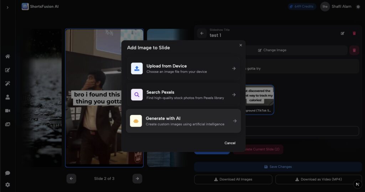Go to the next slide arrow
This screenshot has width=365, height=192.
pyautogui.click(x=137, y=178)
